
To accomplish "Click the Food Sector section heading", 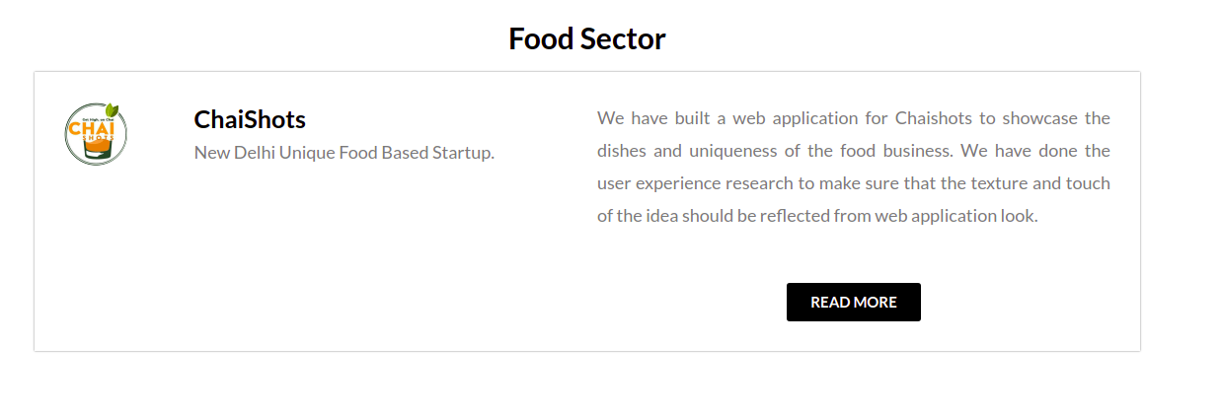I will [x=586, y=38].
